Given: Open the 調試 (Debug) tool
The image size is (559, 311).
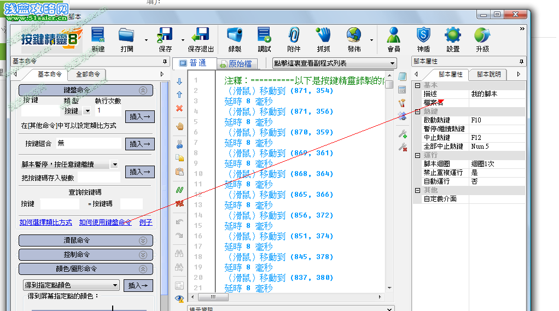Looking at the screenshot, I should [264, 39].
